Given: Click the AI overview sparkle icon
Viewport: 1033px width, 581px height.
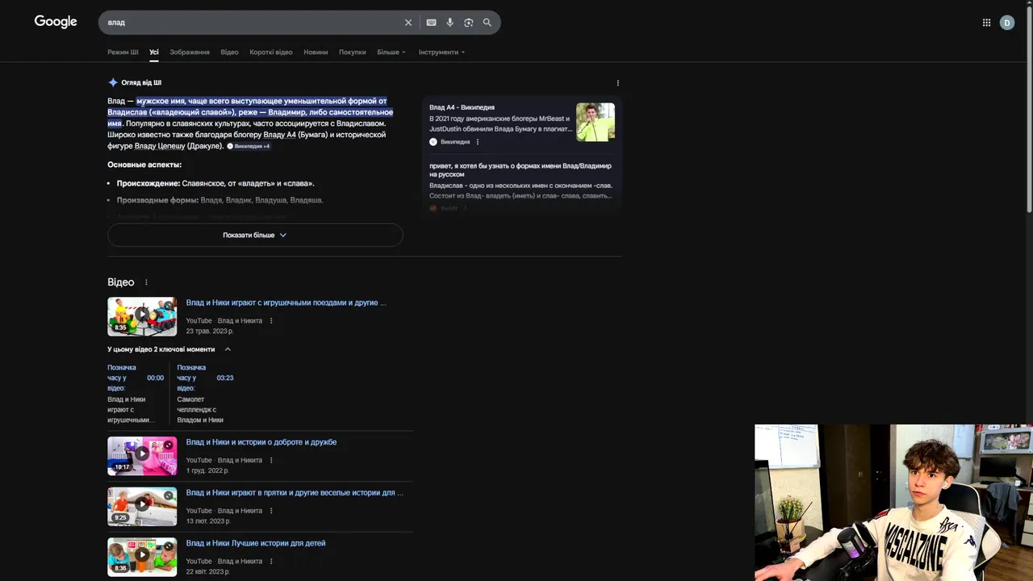Looking at the screenshot, I should click(x=113, y=82).
